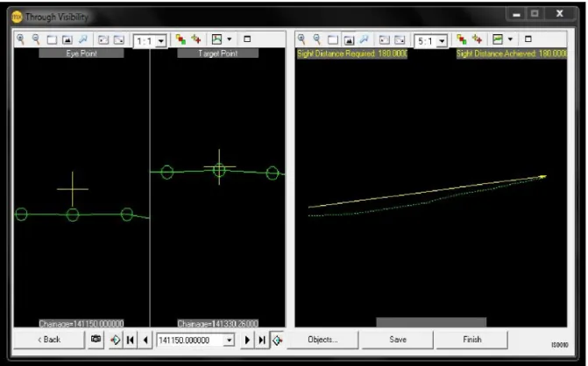Screen dimensions: 588x366
Task: Click Chainage=141150.000000 label
Action: [x=81, y=323]
